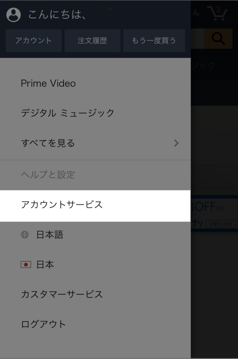Open デジタル ミュージック menu item
This screenshot has height=359, width=238.
point(95,113)
